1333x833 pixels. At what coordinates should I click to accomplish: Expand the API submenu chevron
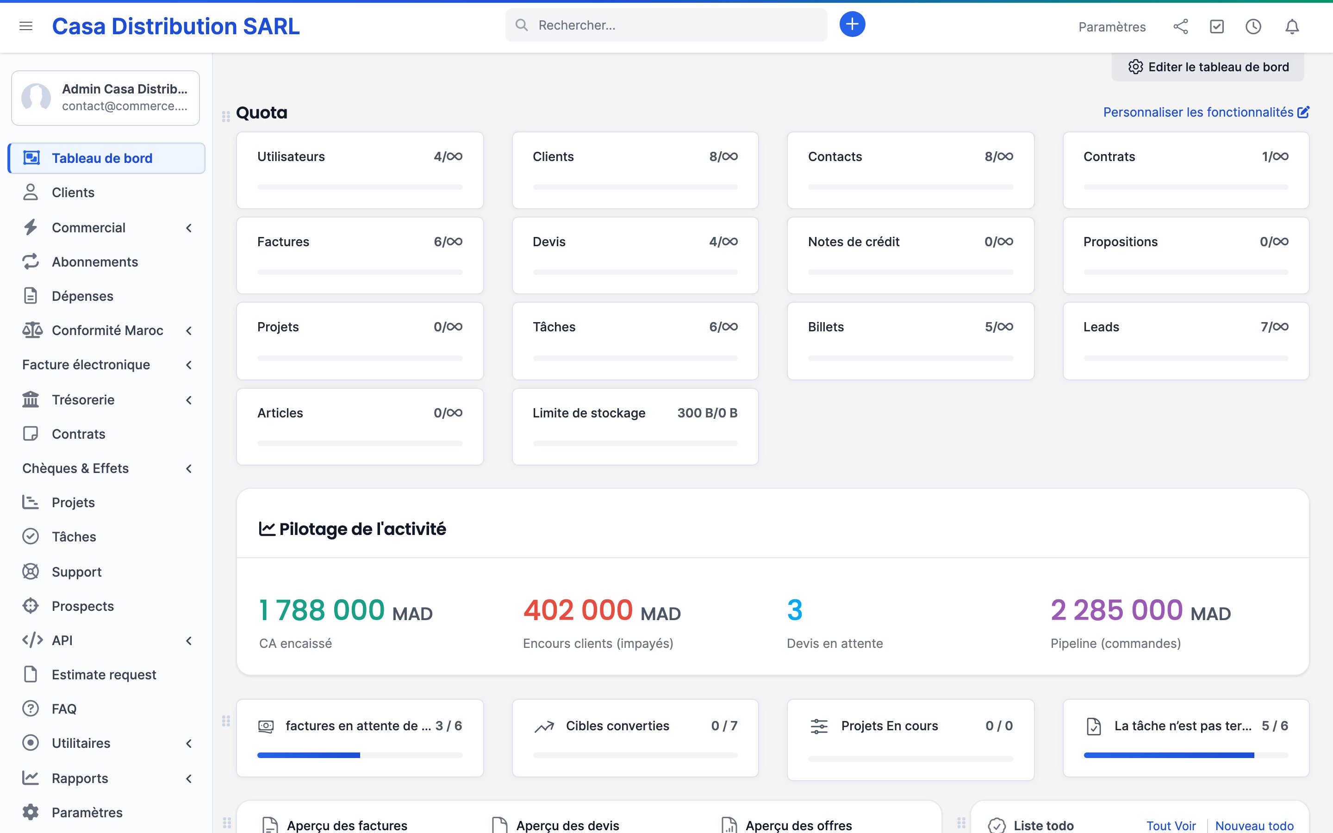click(189, 640)
